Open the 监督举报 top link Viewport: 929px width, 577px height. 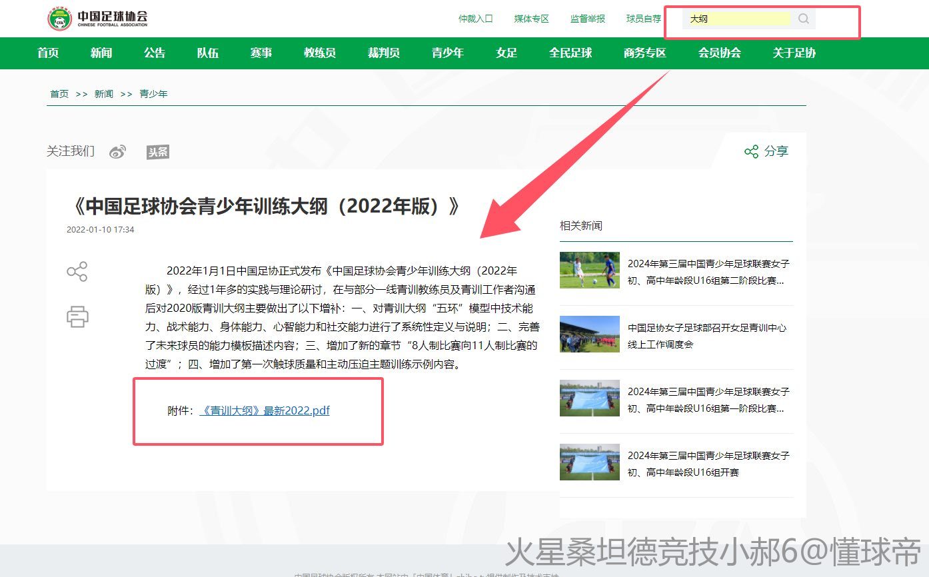tap(588, 19)
